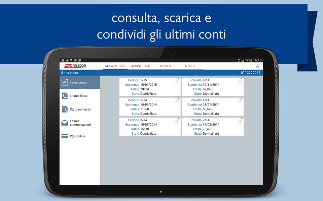Open the PDF icon for period 5/14
Screen dimensions: 323x201
click(177, 100)
